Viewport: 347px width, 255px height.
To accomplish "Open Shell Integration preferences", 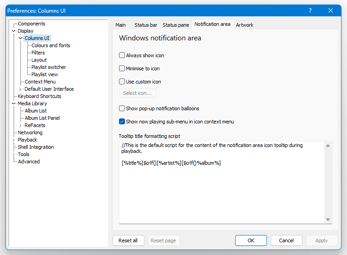I will click(x=36, y=147).
